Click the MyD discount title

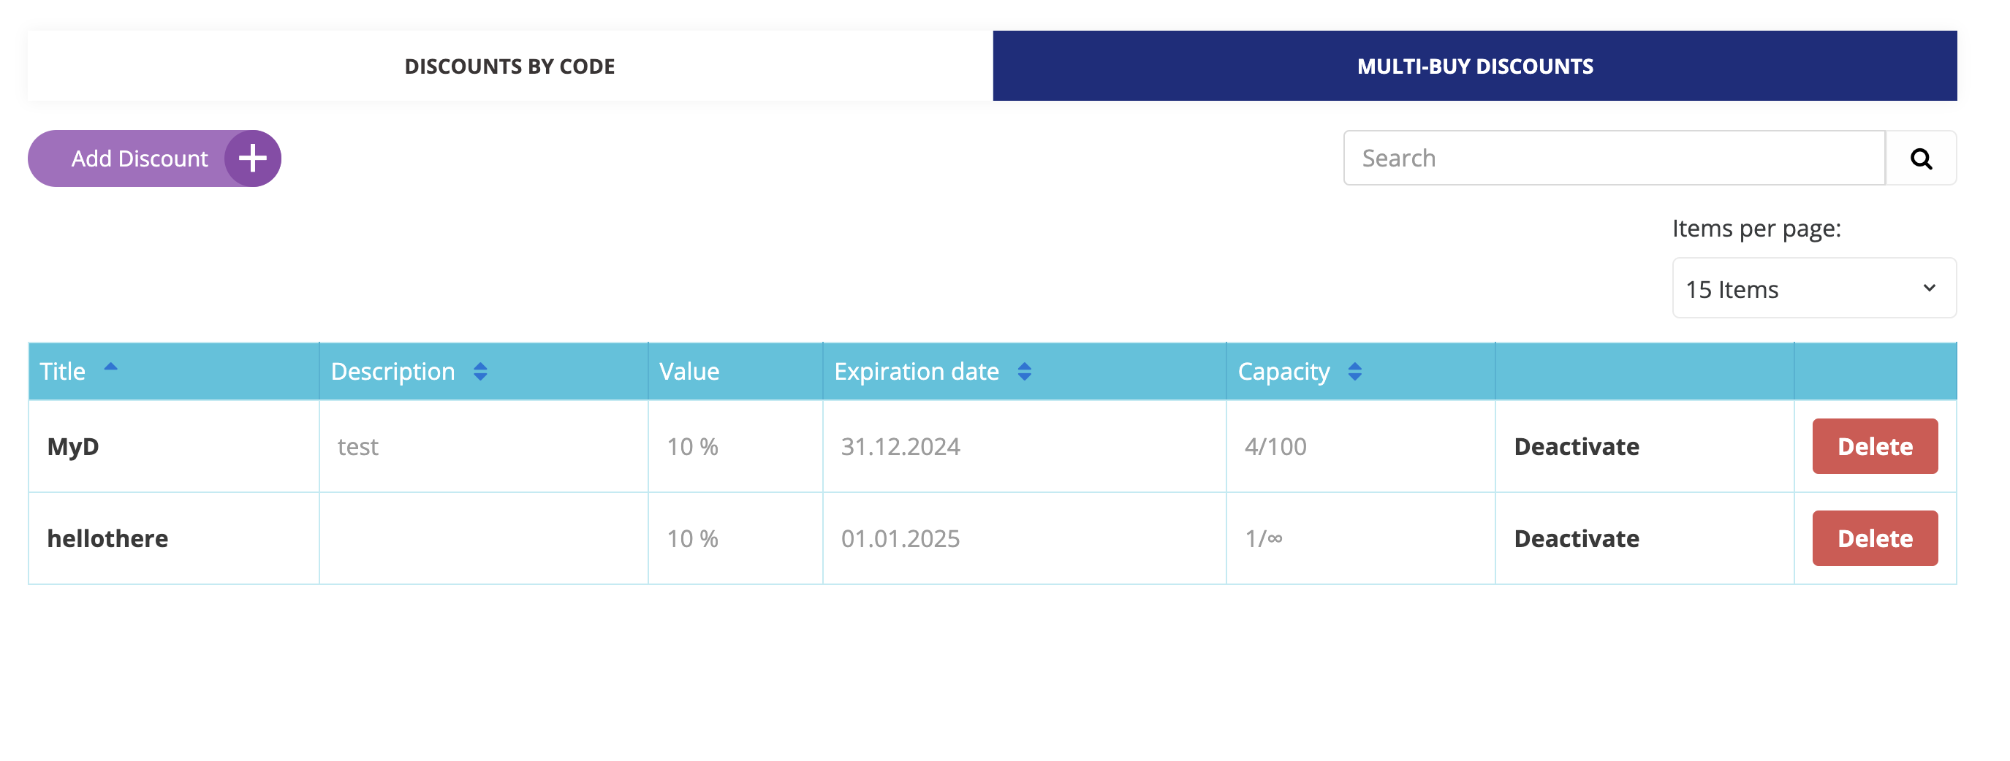[73, 447]
